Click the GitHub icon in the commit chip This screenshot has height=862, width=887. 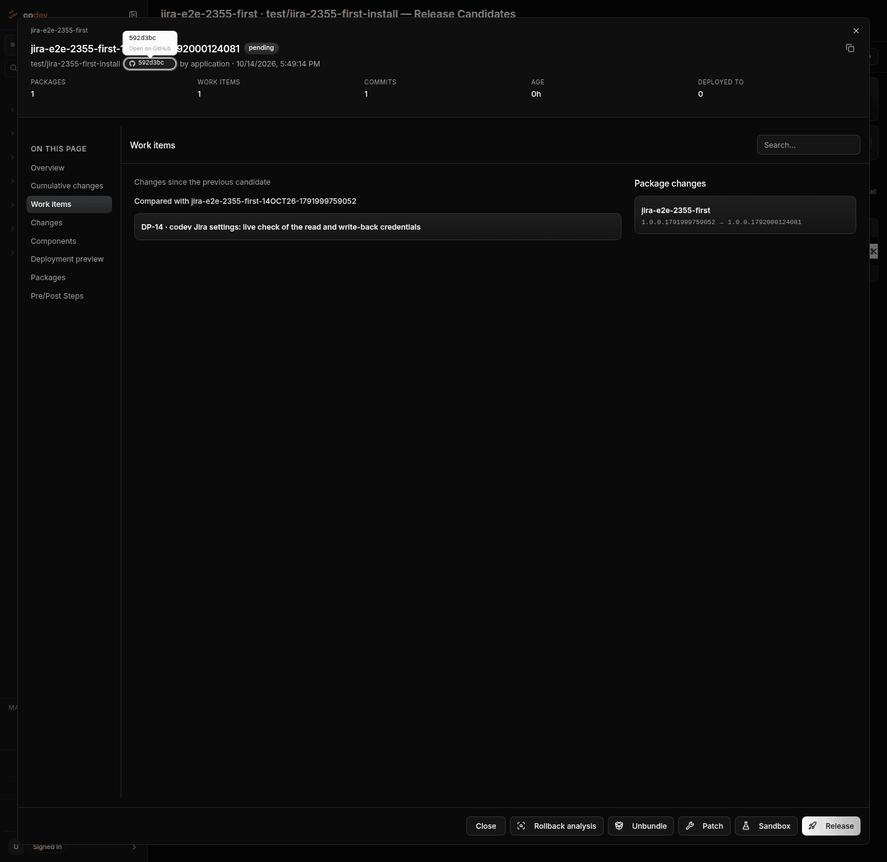pyautogui.click(x=132, y=63)
